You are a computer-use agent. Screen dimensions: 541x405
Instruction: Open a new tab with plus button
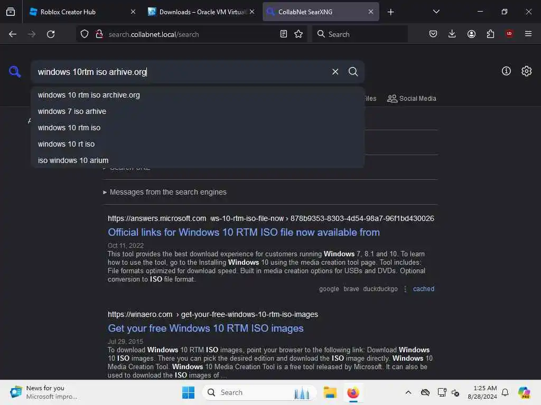(390, 12)
